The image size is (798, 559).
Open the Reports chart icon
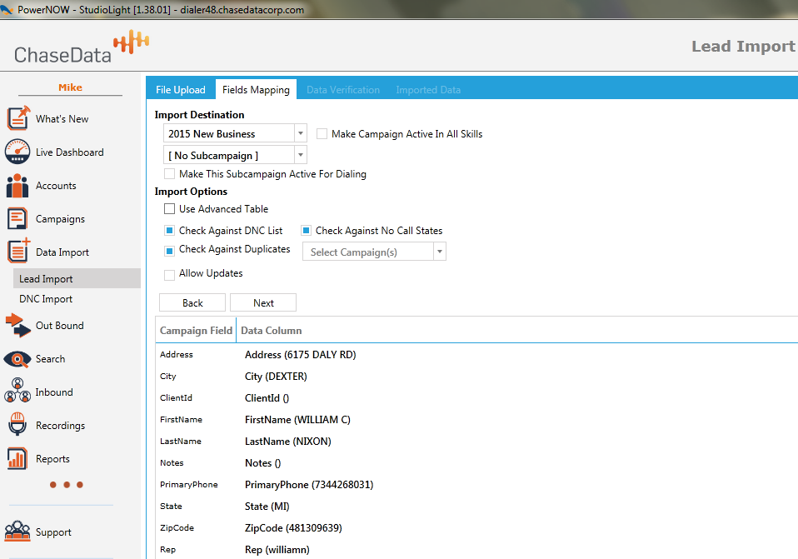pyautogui.click(x=18, y=459)
